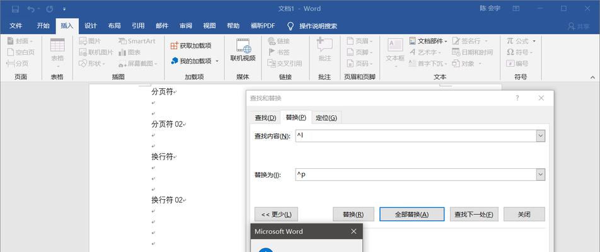Insert 日期和时间 date and time

[473, 52]
